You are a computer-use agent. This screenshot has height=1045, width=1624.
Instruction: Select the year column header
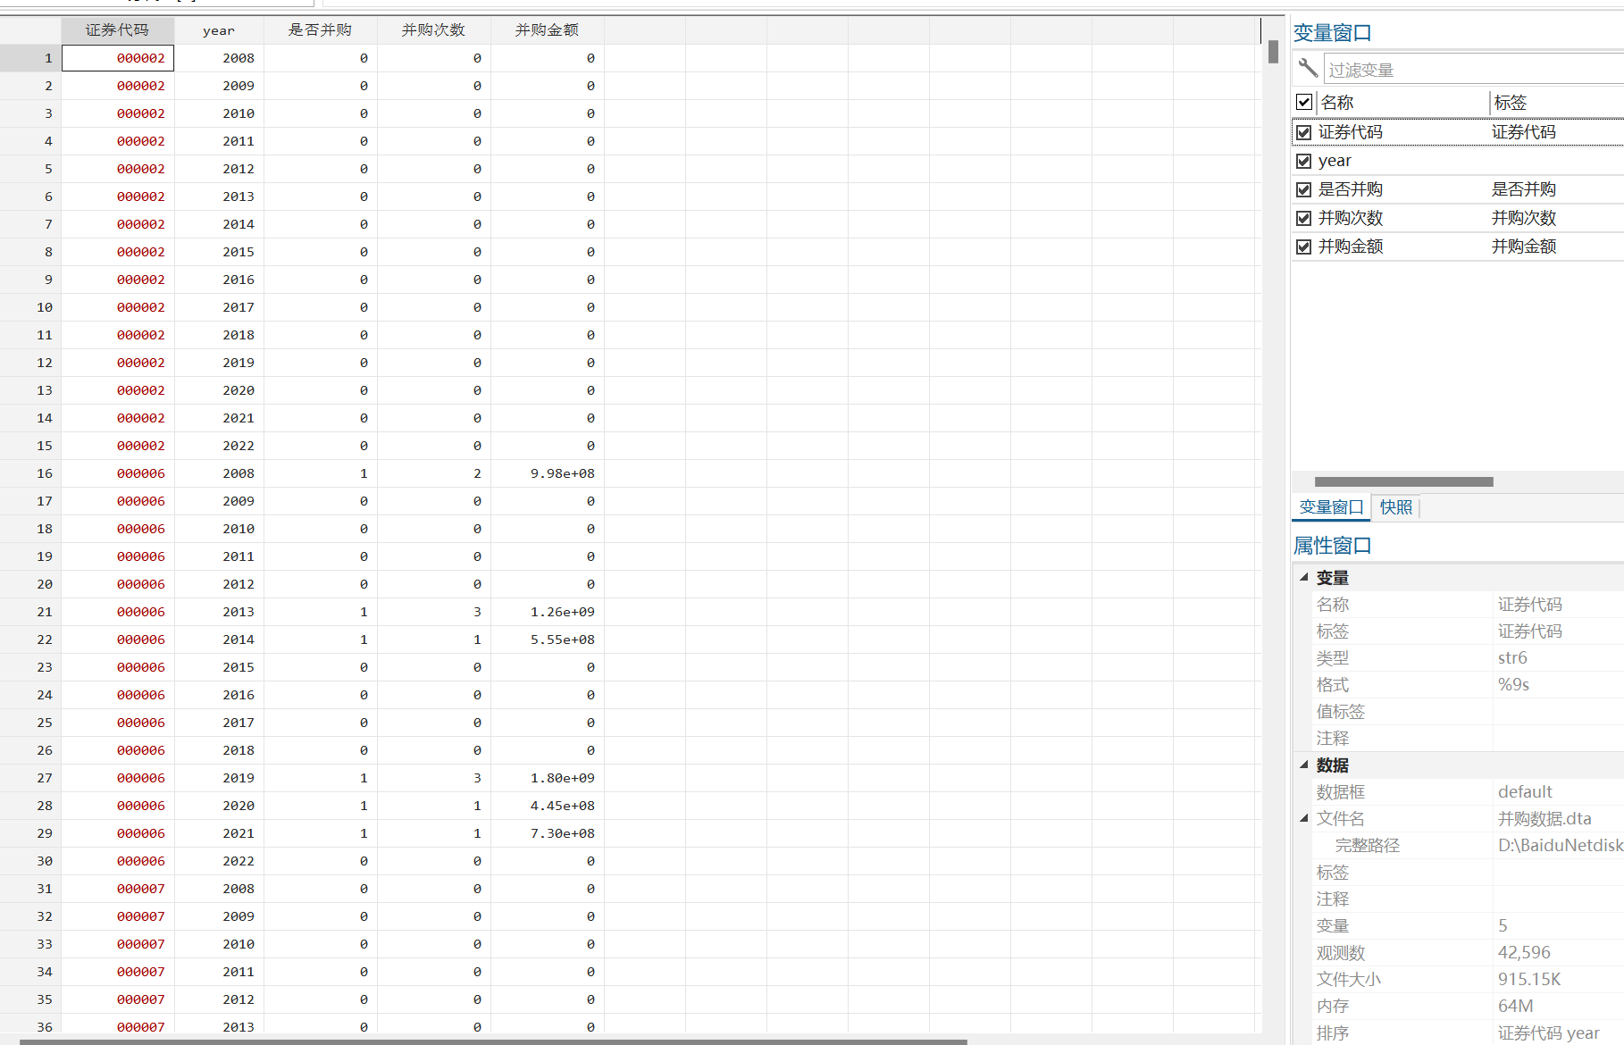pos(219,30)
